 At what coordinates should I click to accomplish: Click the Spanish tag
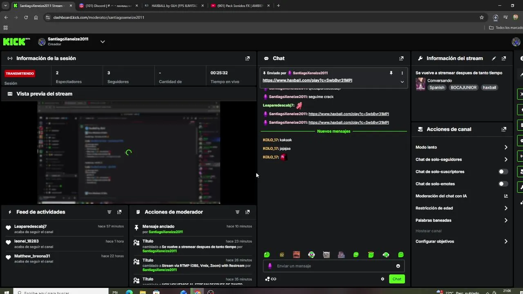click(x=437, y=88)
